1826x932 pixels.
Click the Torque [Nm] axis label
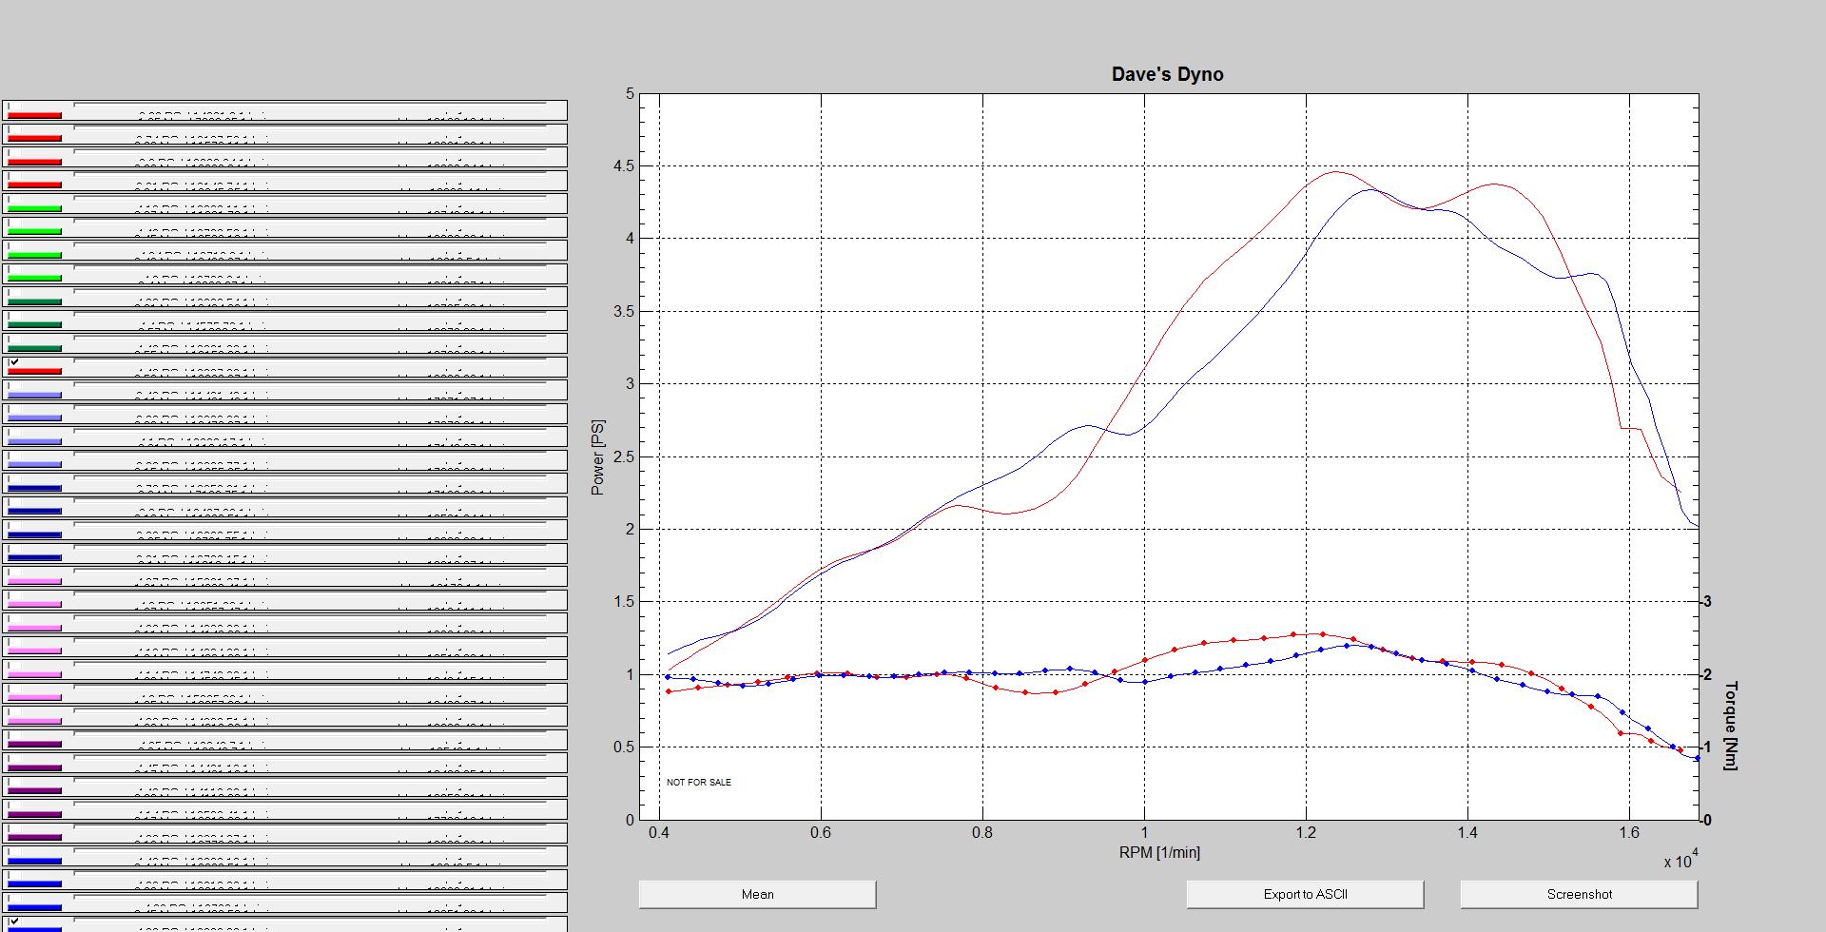(x=1730, y=726)
